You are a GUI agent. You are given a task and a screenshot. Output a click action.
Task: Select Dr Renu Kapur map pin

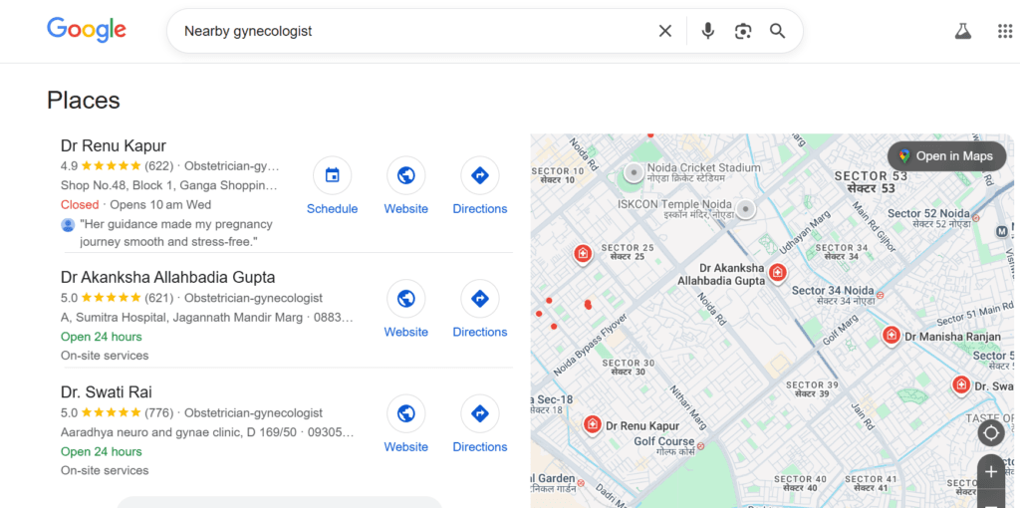point(592,425)
